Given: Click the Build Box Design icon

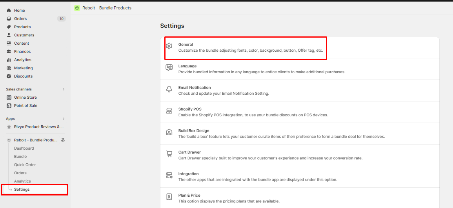Looking at the screenshot, I should tap(169, 132).
